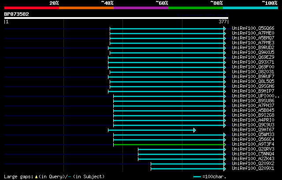Click the BP073582 query name
This screenshot has width=282, height=180.
(17, 14)
